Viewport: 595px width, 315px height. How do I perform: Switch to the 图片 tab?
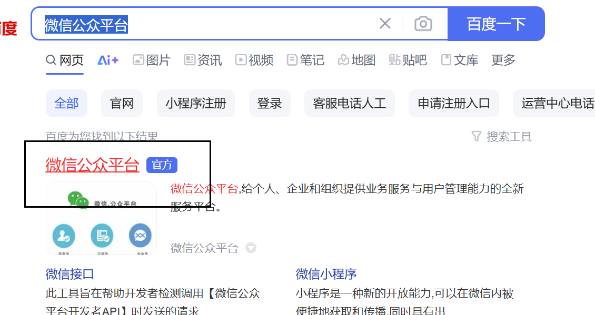152,60
